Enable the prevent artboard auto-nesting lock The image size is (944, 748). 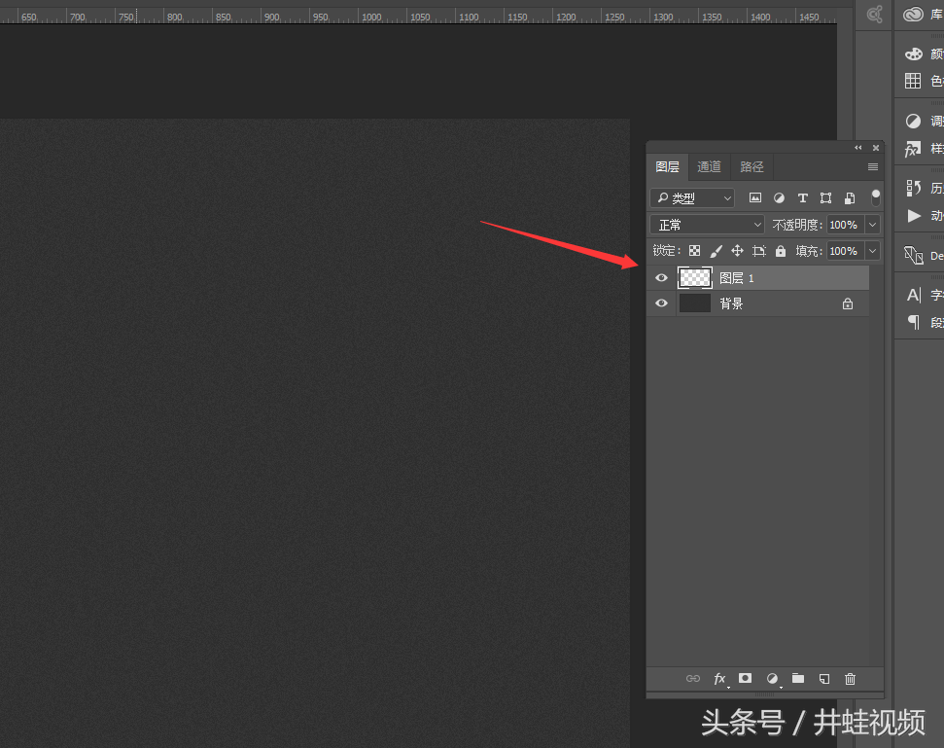[x=758, y=251]
